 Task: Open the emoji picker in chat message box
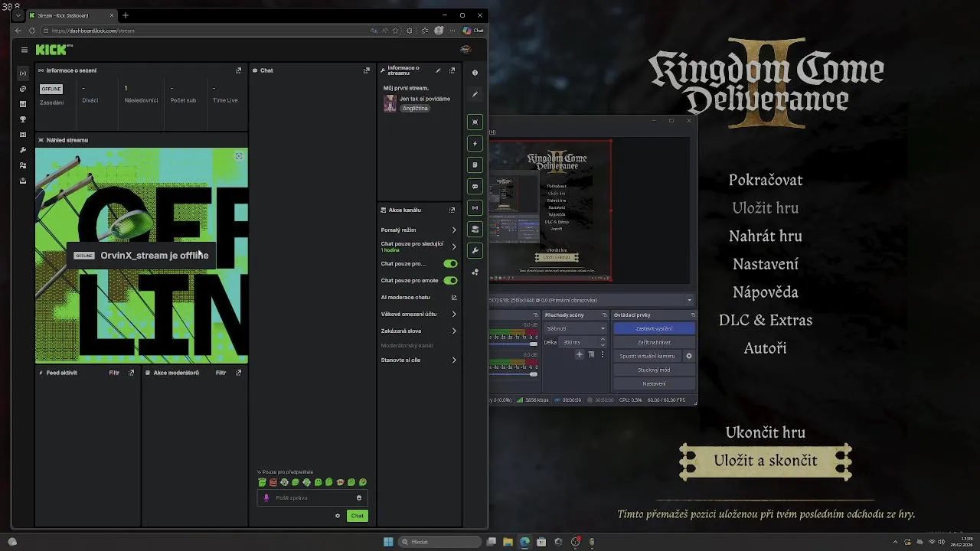point(359,497)
